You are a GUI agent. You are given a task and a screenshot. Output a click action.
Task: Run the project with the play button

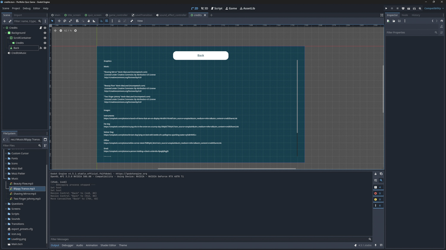386,8
